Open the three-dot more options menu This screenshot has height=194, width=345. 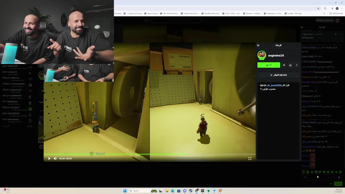tap(297, 65)
